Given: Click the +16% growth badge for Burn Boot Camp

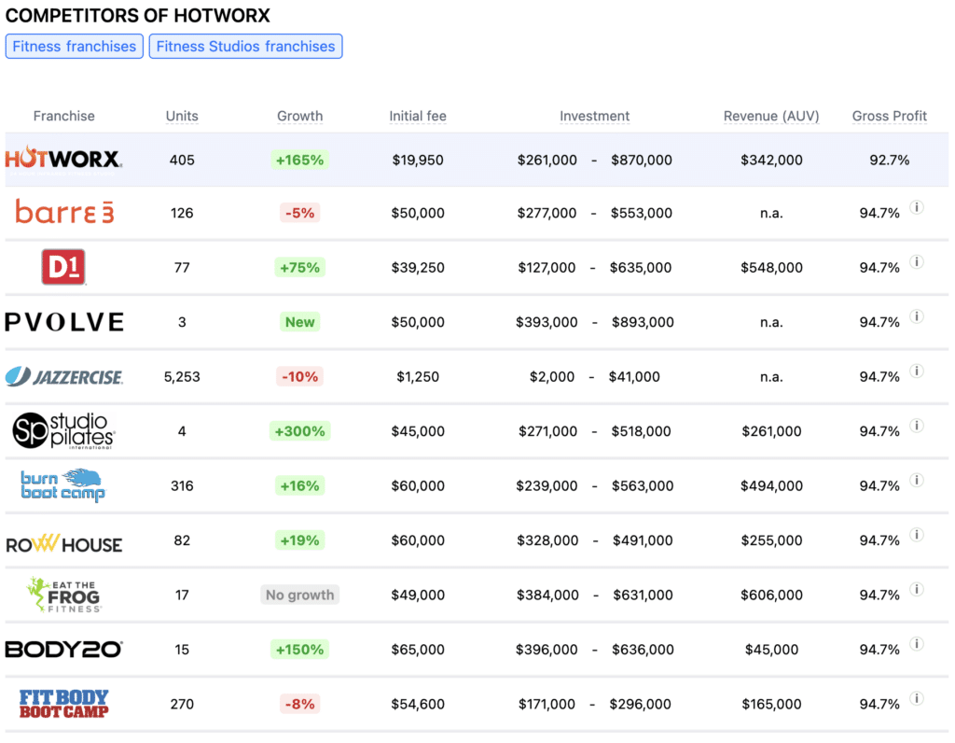Looking at the screenshot, I should [299, 485].
